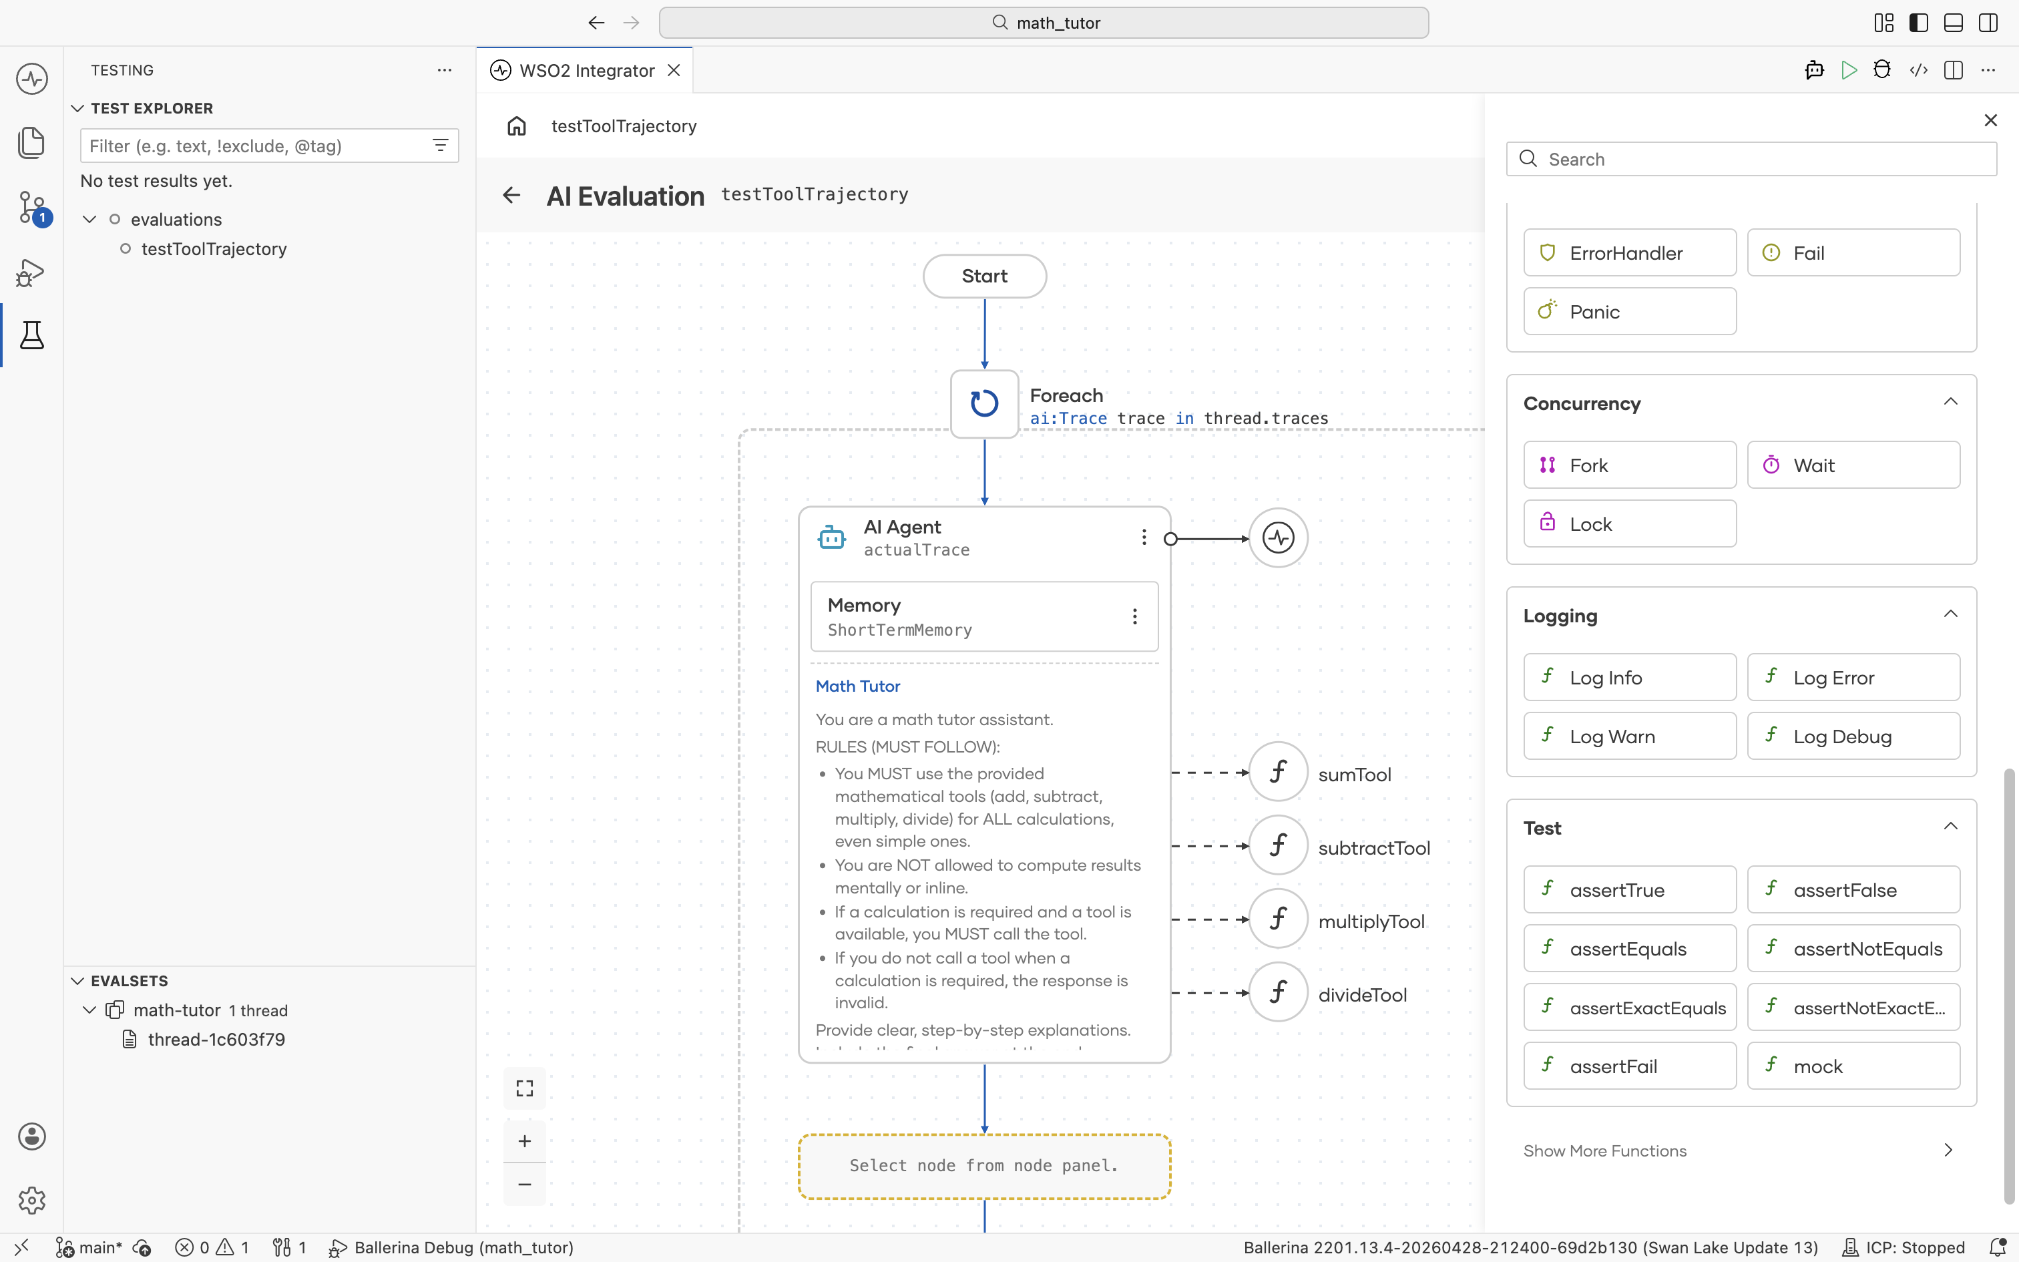Click the sumTool function icon

pos(1278,772)
